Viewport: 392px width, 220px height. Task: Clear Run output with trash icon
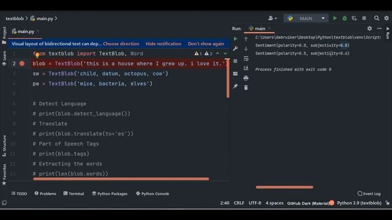(x=246, y=88)
